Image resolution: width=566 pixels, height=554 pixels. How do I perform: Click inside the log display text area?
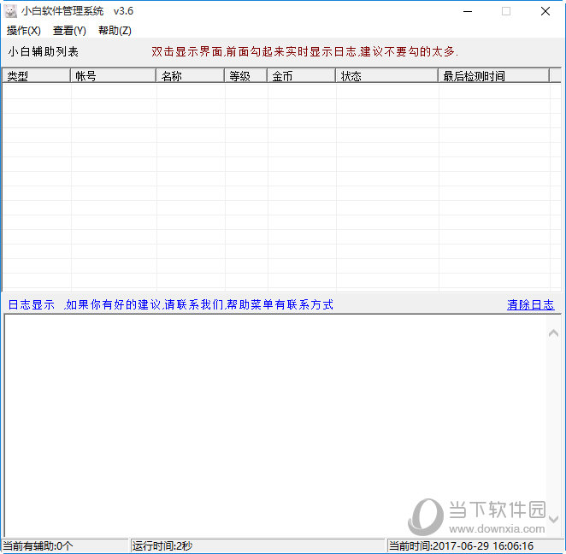click(x=276, y=426)
